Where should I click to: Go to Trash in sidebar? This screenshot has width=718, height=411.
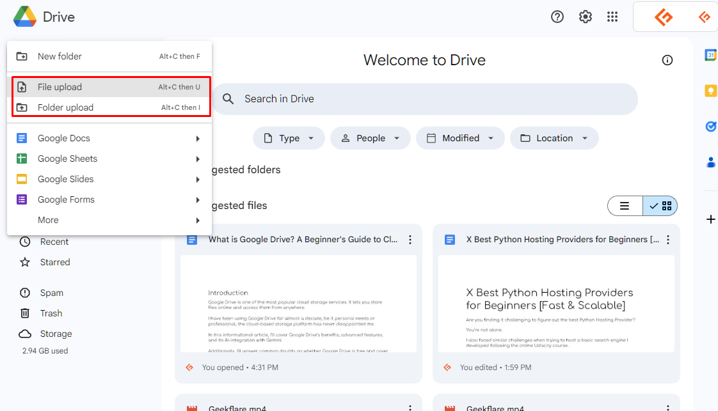(x=51, y=313)
